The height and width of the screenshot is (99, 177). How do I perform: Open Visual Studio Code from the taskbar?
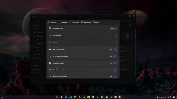click(71, 97)
